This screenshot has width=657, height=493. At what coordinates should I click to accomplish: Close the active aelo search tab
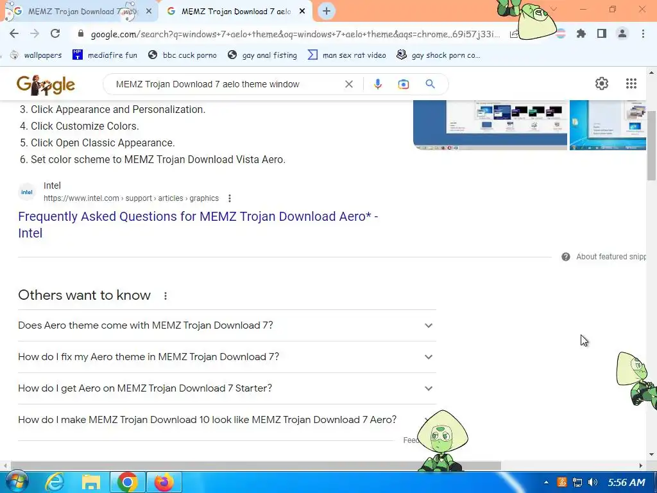tap(302, 12)
